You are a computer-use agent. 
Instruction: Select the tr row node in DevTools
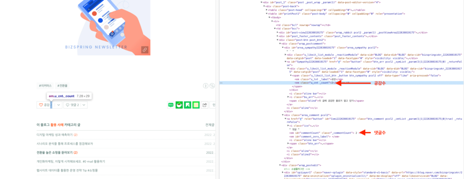(276, 21)
